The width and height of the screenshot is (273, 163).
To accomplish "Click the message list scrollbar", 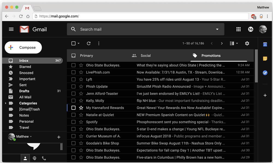I will 256,66.
